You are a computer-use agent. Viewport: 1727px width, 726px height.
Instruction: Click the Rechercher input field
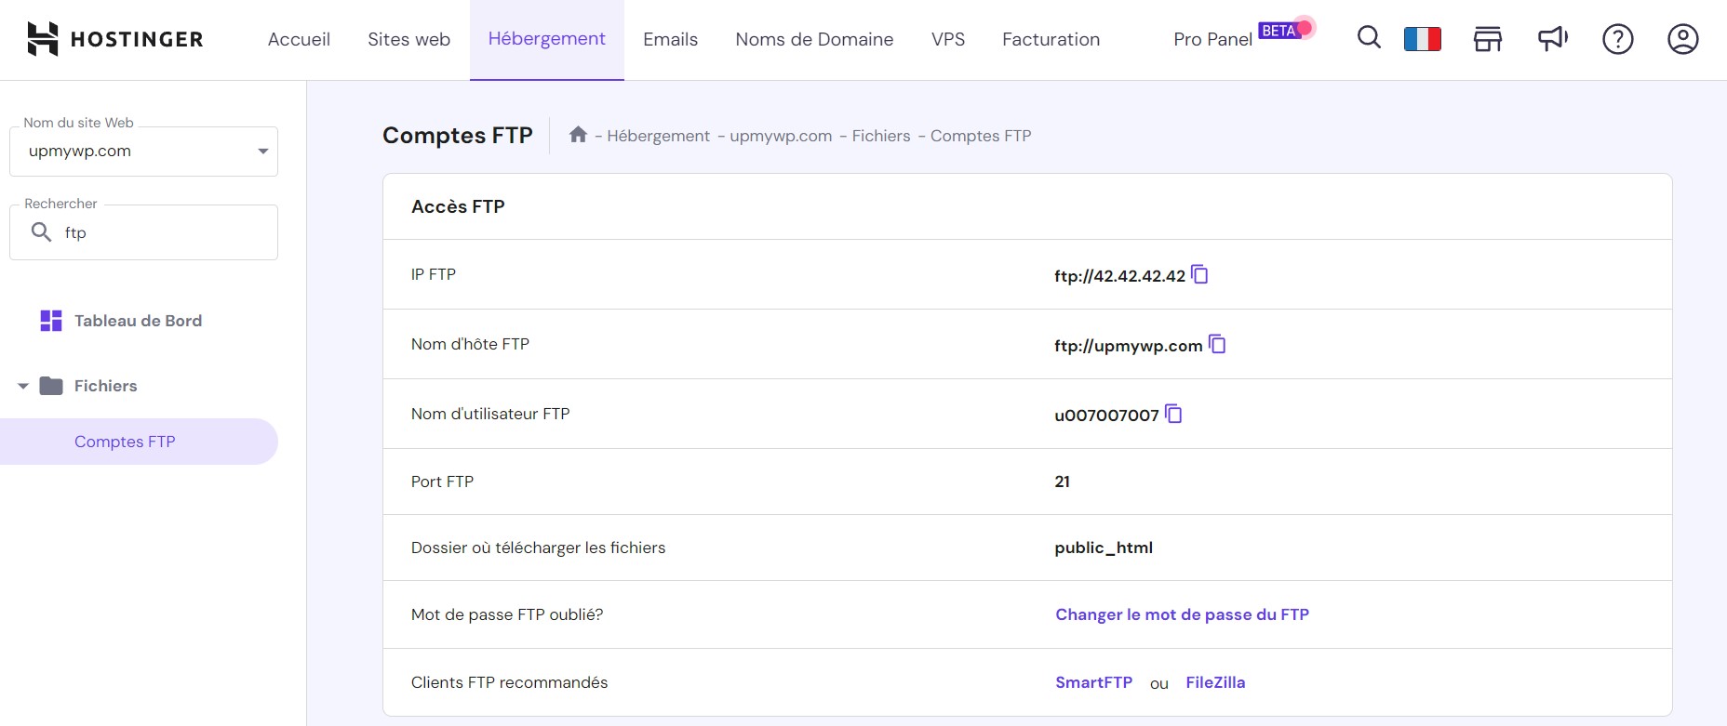143,232
